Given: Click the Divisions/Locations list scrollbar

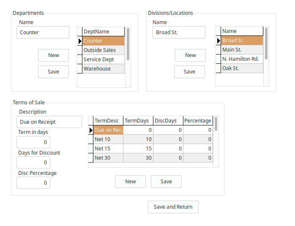Looking at the screenshot, I should [266, 44].
